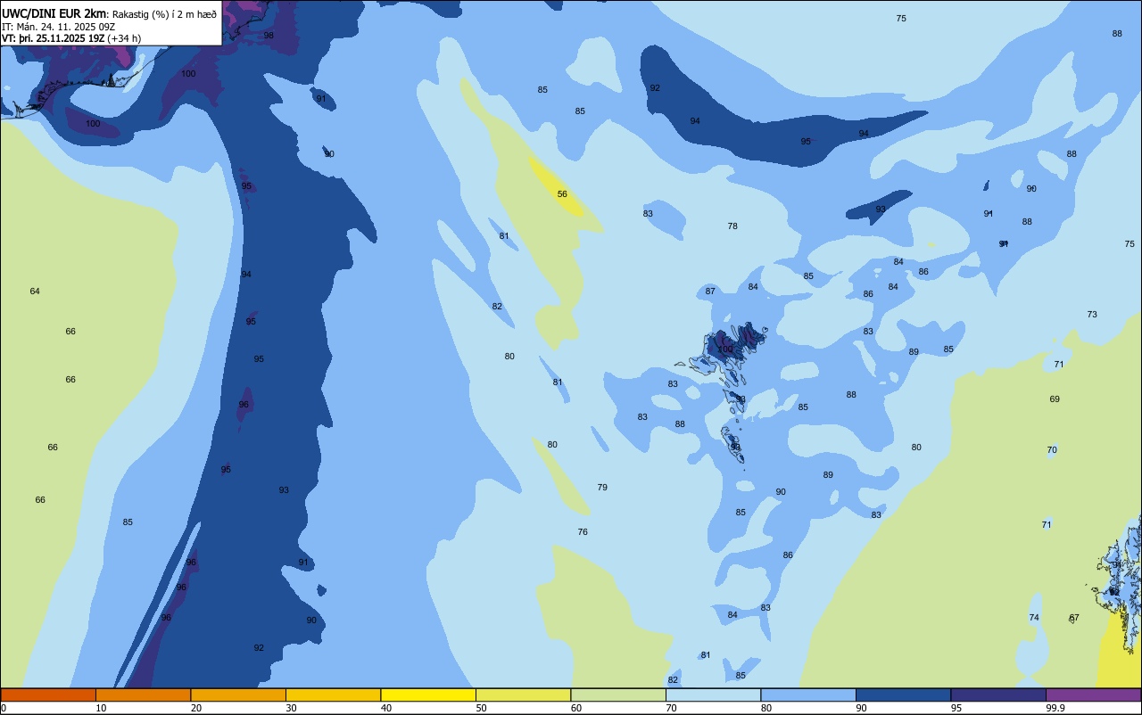Click the dark orange 0–10 legend swatch
This screenshot has height=715, width=1142.
pyautogui.click(x=48, y=694)
